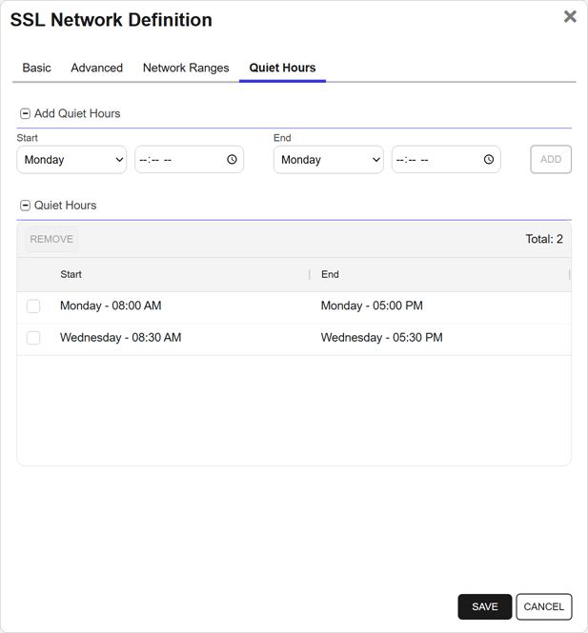Click the SAVE button
588x633 pixels.
pos(485,606)
